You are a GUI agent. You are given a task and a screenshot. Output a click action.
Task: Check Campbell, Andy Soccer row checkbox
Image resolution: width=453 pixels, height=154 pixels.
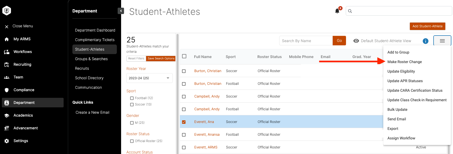point(184,96)
